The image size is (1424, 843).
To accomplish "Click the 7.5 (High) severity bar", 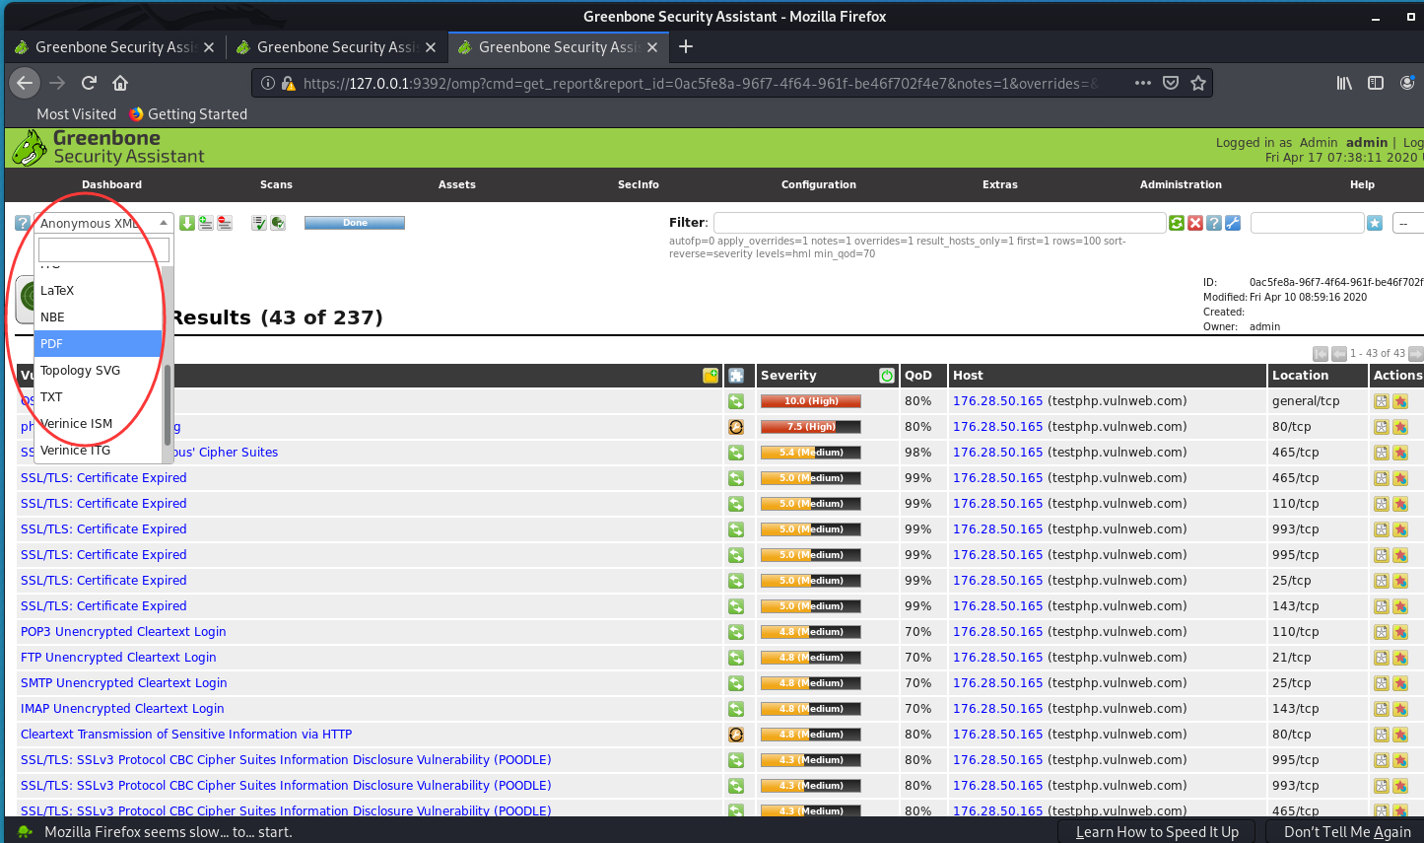I will pyautogui.click(x=811, y=427).
